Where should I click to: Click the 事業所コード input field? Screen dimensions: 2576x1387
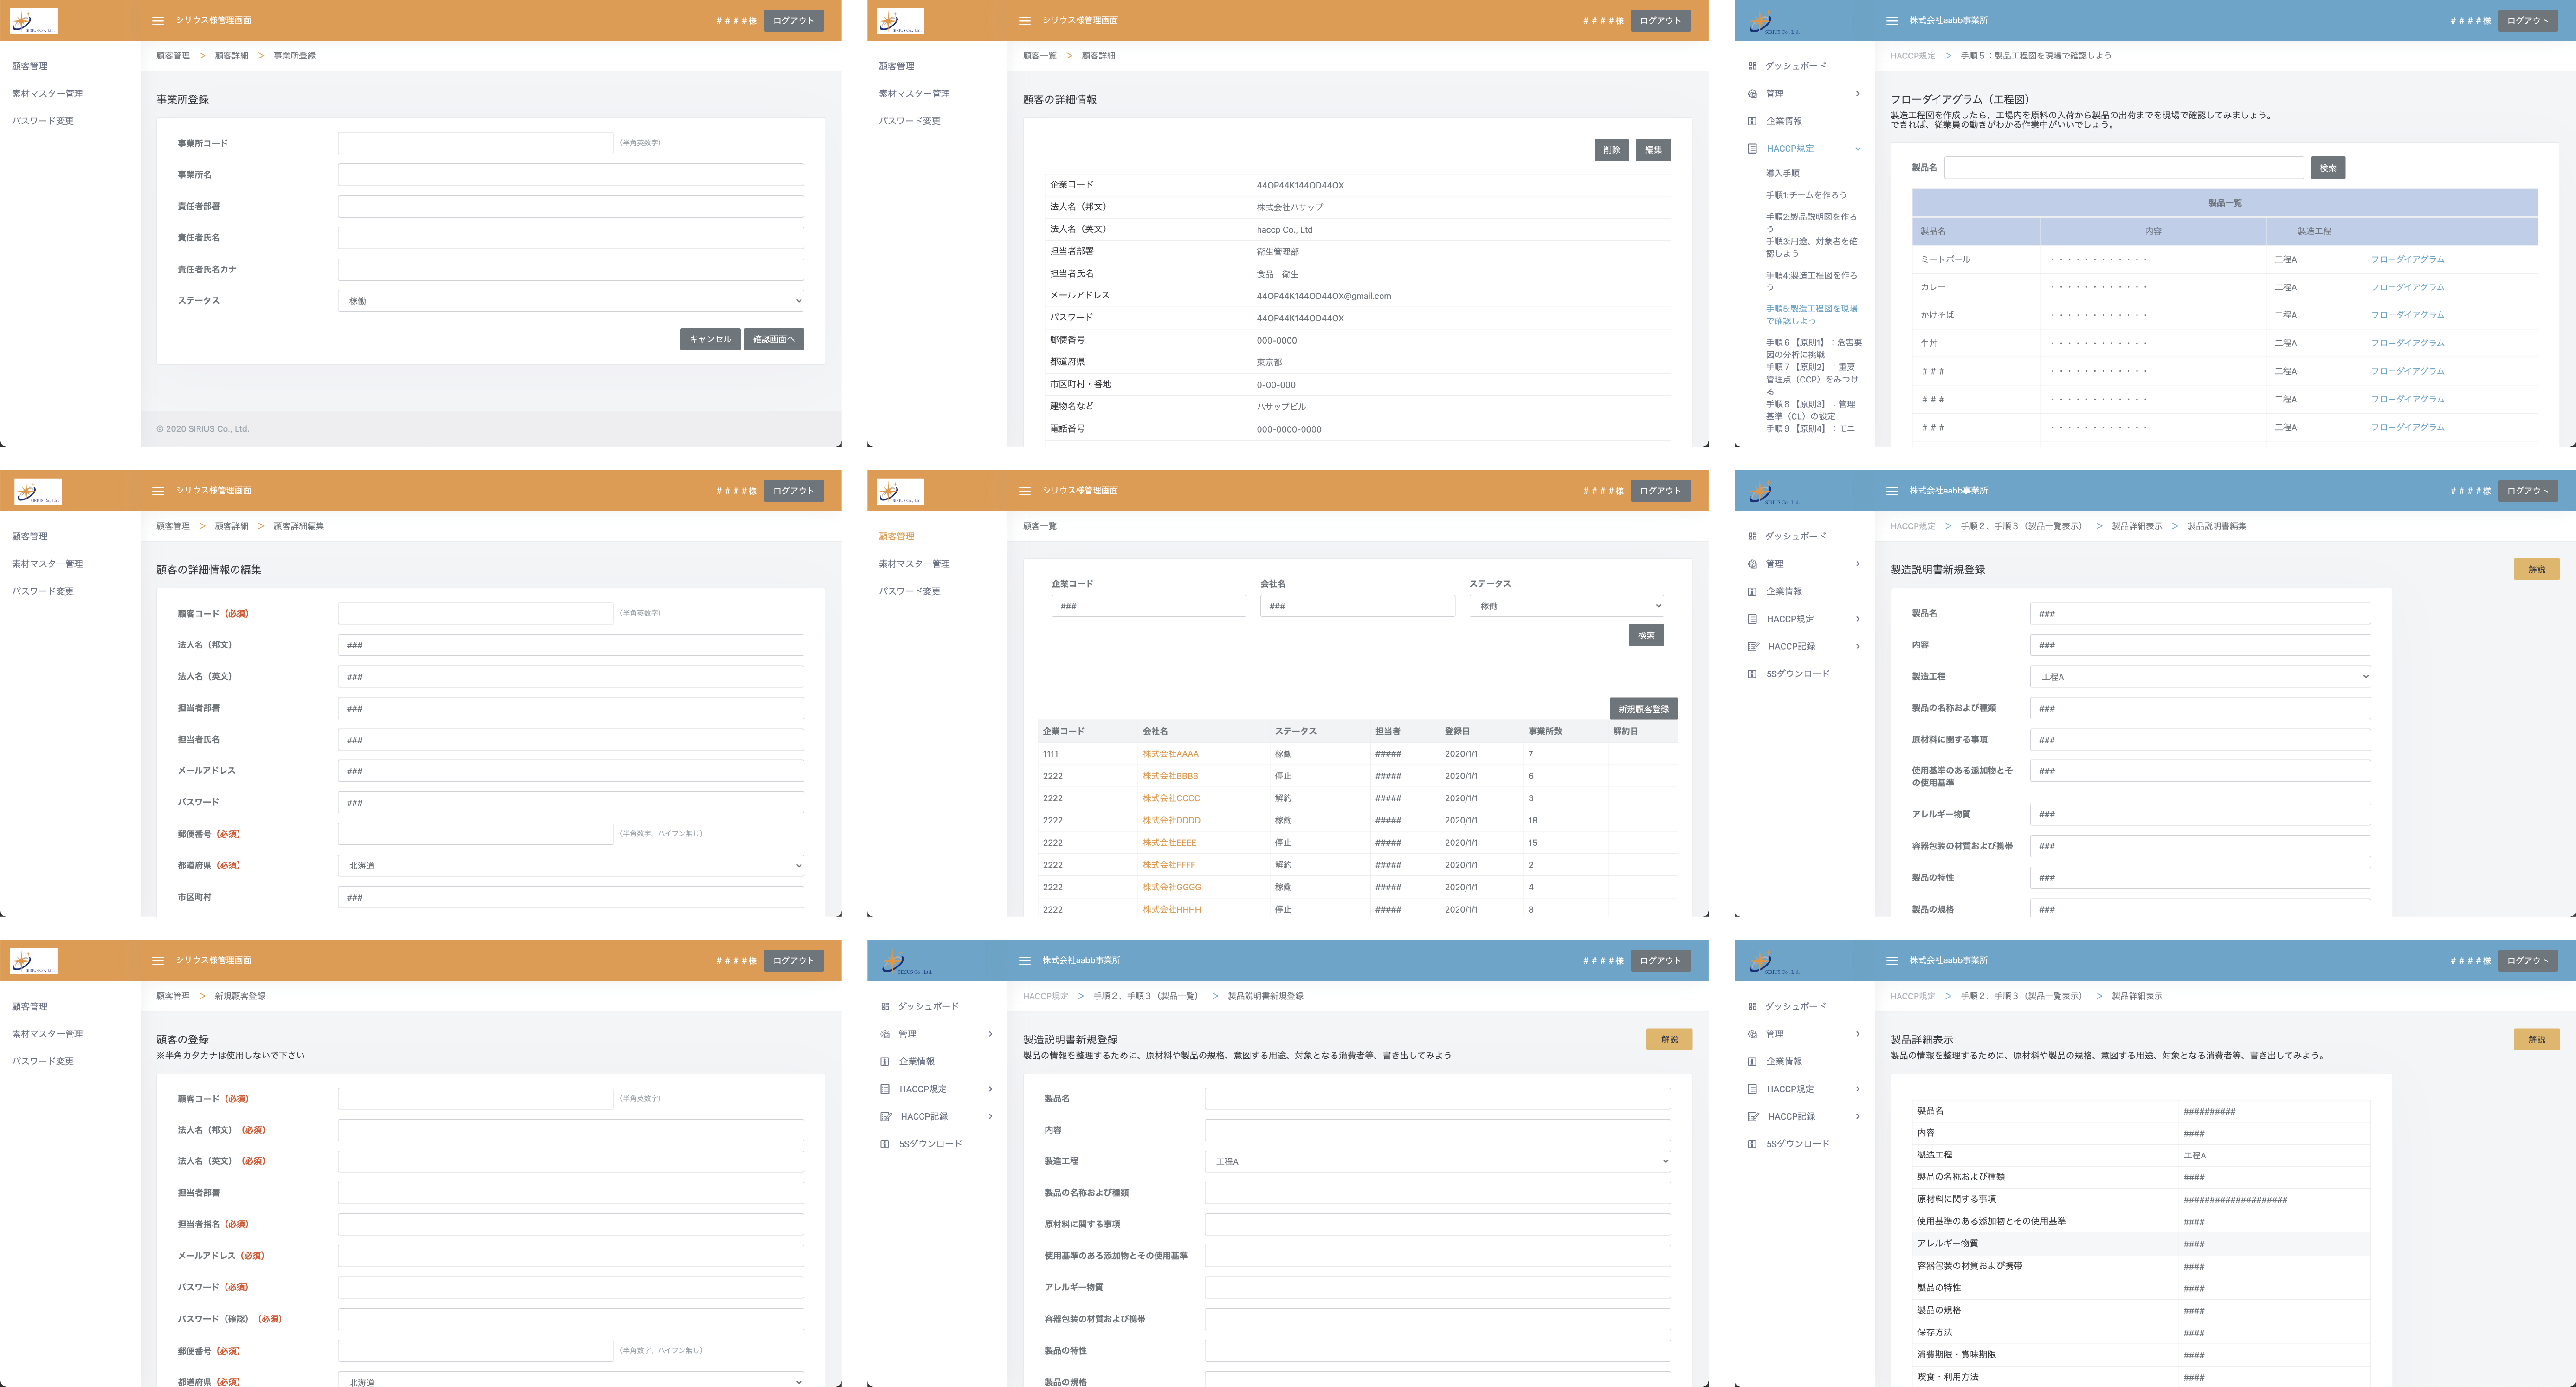(x=475, y=143)
